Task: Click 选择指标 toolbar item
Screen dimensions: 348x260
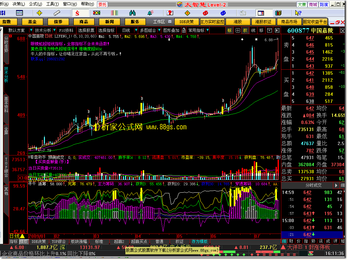Action: pyautogui.click(x=107, y=30)
